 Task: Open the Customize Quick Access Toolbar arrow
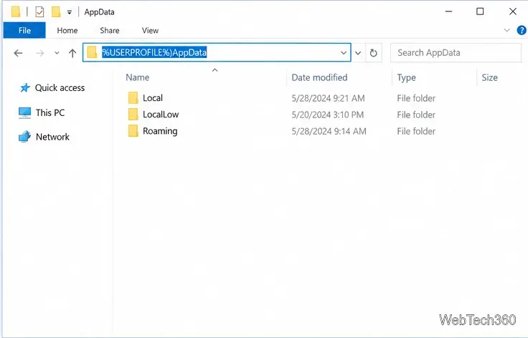[70, 12]
